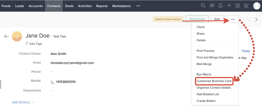Image resolution: width=262 pixels, height=108 pixels.
Task: Select the Contacts tab
Action: pyautogui.click(x=54, y=6)
